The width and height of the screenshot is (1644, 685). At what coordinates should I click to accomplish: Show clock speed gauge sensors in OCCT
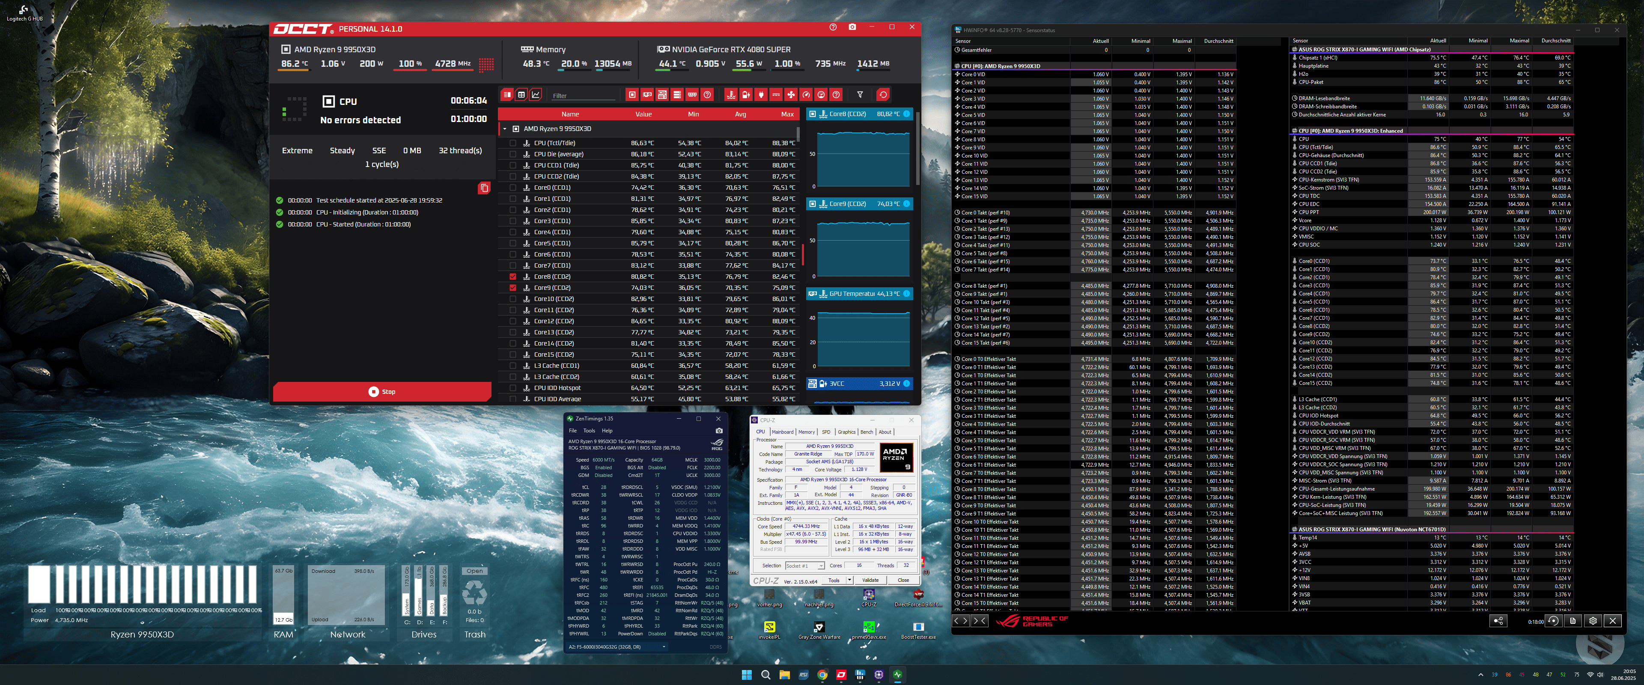coord(806,95)
